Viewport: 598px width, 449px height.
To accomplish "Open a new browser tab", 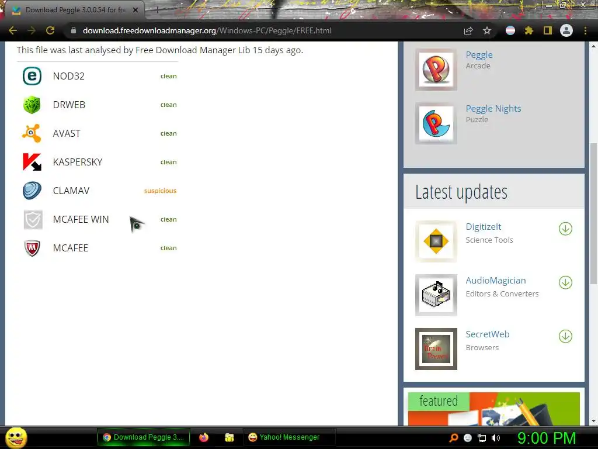I will (x=157, y=11).
